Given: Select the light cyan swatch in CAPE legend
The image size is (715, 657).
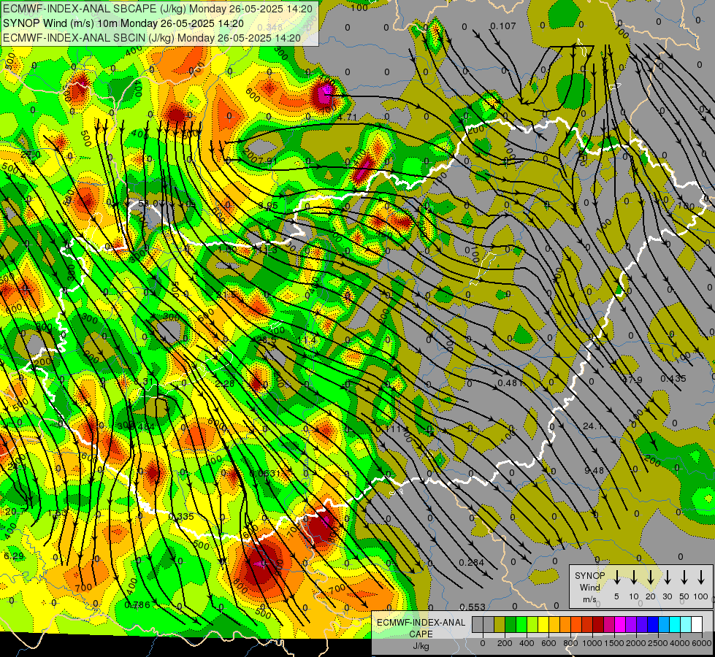Looking at the screenshot, I should (x=685, y=625).
